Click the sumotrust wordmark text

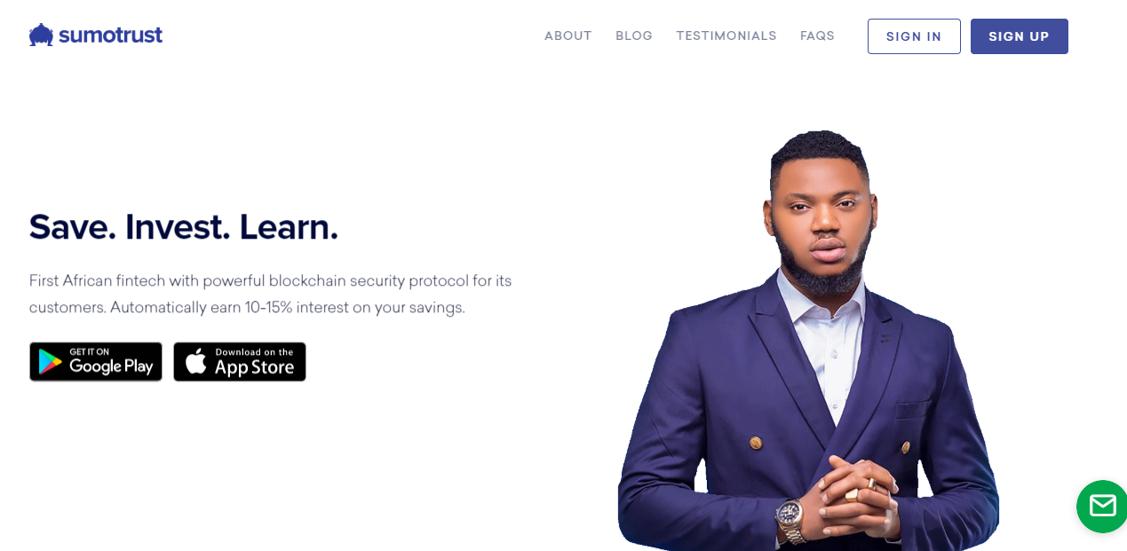[x=110, y=35]
